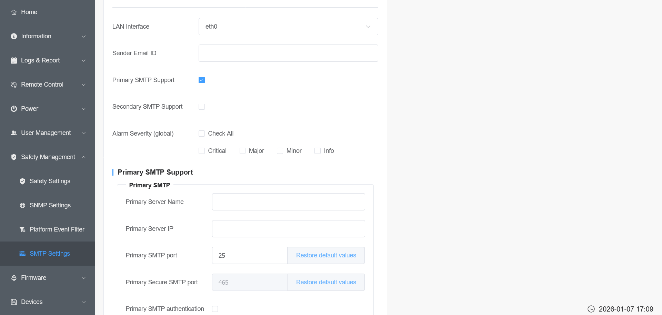Uncheck the Primary SMTP Support checkbox
Screen dimensions: 662x315
click(202, 80)
